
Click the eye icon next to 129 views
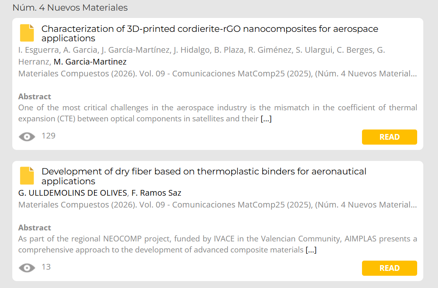(x=27, y=137)
